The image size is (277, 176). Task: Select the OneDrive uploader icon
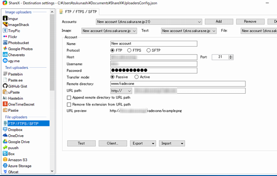pos(5,135)
